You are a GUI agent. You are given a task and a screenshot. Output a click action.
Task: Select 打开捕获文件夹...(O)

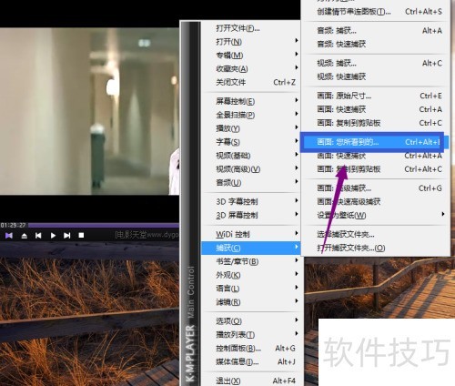coord(376,248)
